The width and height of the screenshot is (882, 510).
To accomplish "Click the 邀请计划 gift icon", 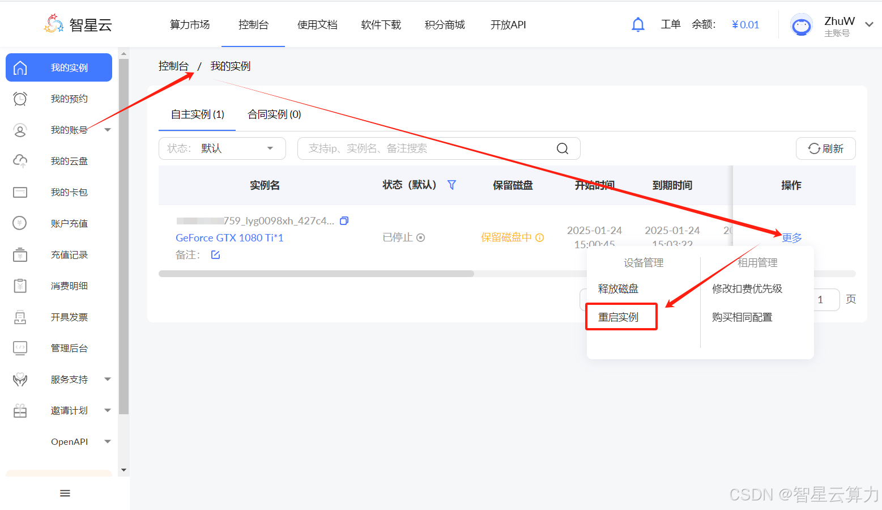I will pyautogui.click(x=20, y=410).
